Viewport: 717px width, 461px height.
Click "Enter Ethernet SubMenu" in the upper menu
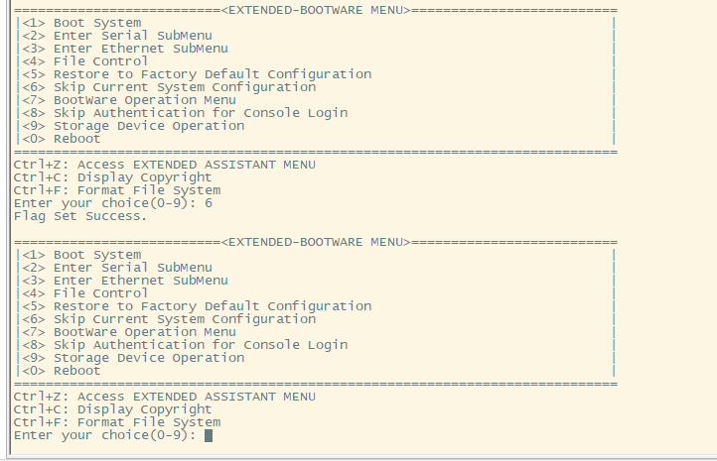(140, 48)
